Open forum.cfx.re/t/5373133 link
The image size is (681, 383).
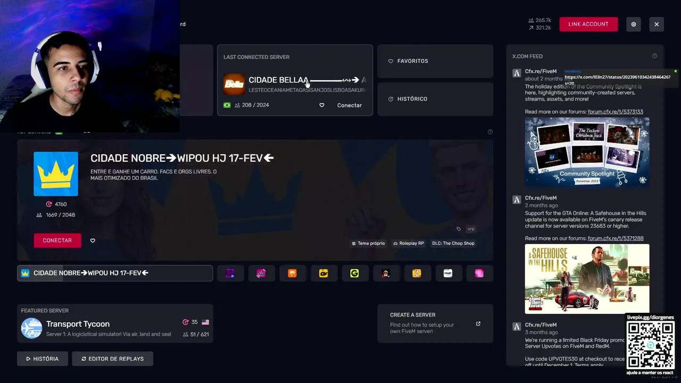(x=616, y=112)
